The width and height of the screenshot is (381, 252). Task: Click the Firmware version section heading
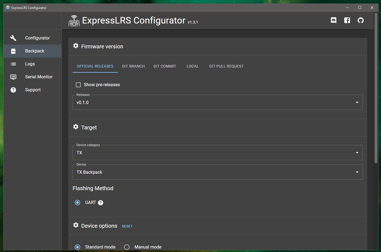(102, 46)
